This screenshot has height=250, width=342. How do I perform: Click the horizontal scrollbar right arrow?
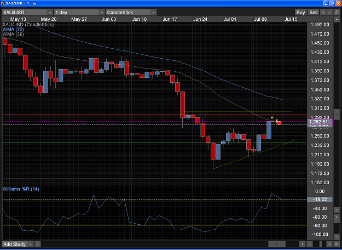coord(303,244)
